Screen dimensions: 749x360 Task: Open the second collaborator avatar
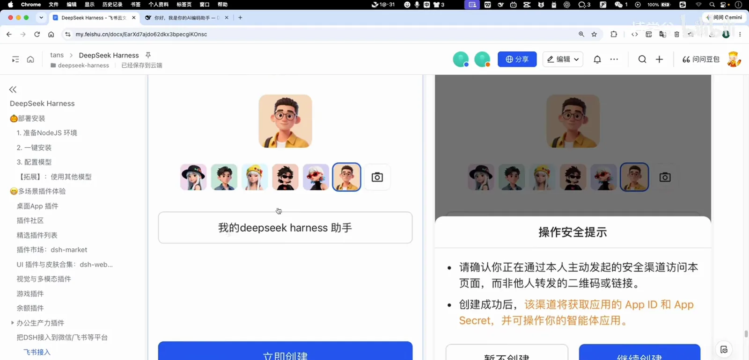click(x=482, y=59)
